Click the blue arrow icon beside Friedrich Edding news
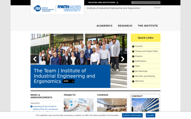Viewport: 191px width, 119px height. pyautogui.click(x=32, y=107)
